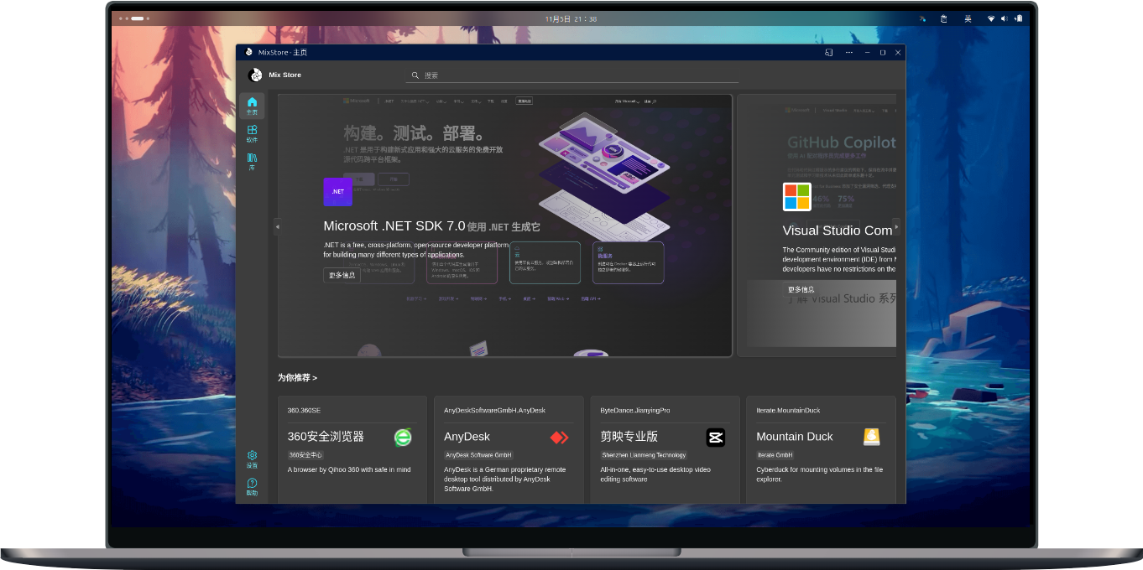Click the compact view icon in title bar

828,52
